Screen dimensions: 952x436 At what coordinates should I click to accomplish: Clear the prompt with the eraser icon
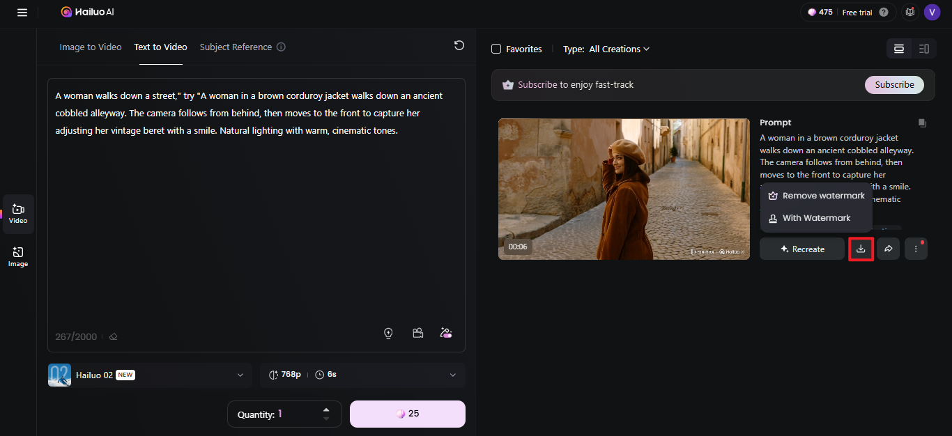(114, 337)
